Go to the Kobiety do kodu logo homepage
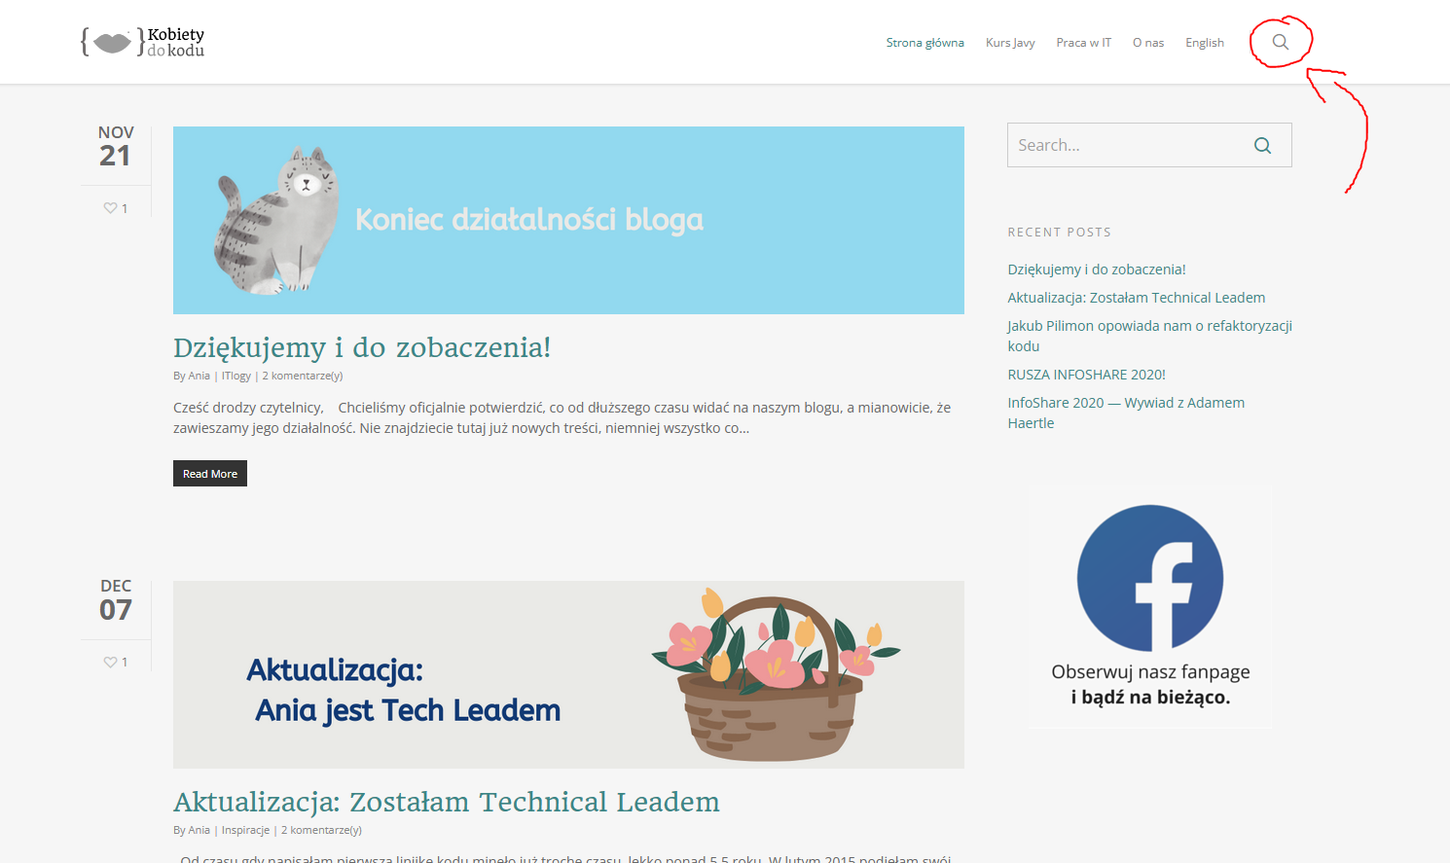Screen dimensions: 1450x863 143,42
